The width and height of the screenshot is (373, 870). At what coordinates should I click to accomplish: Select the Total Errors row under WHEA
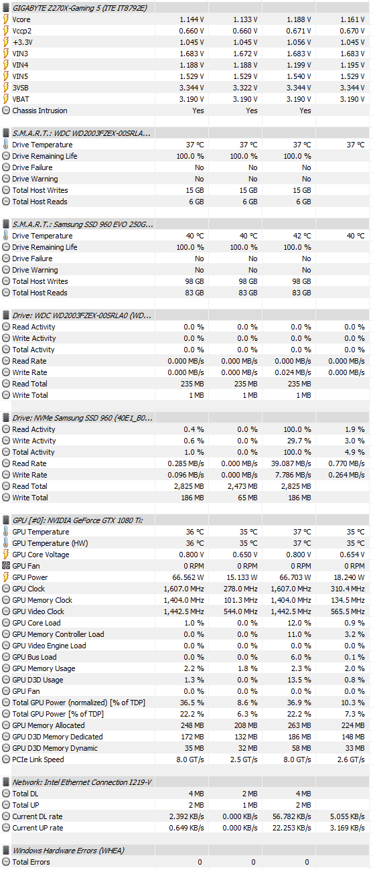coord(185,862)
